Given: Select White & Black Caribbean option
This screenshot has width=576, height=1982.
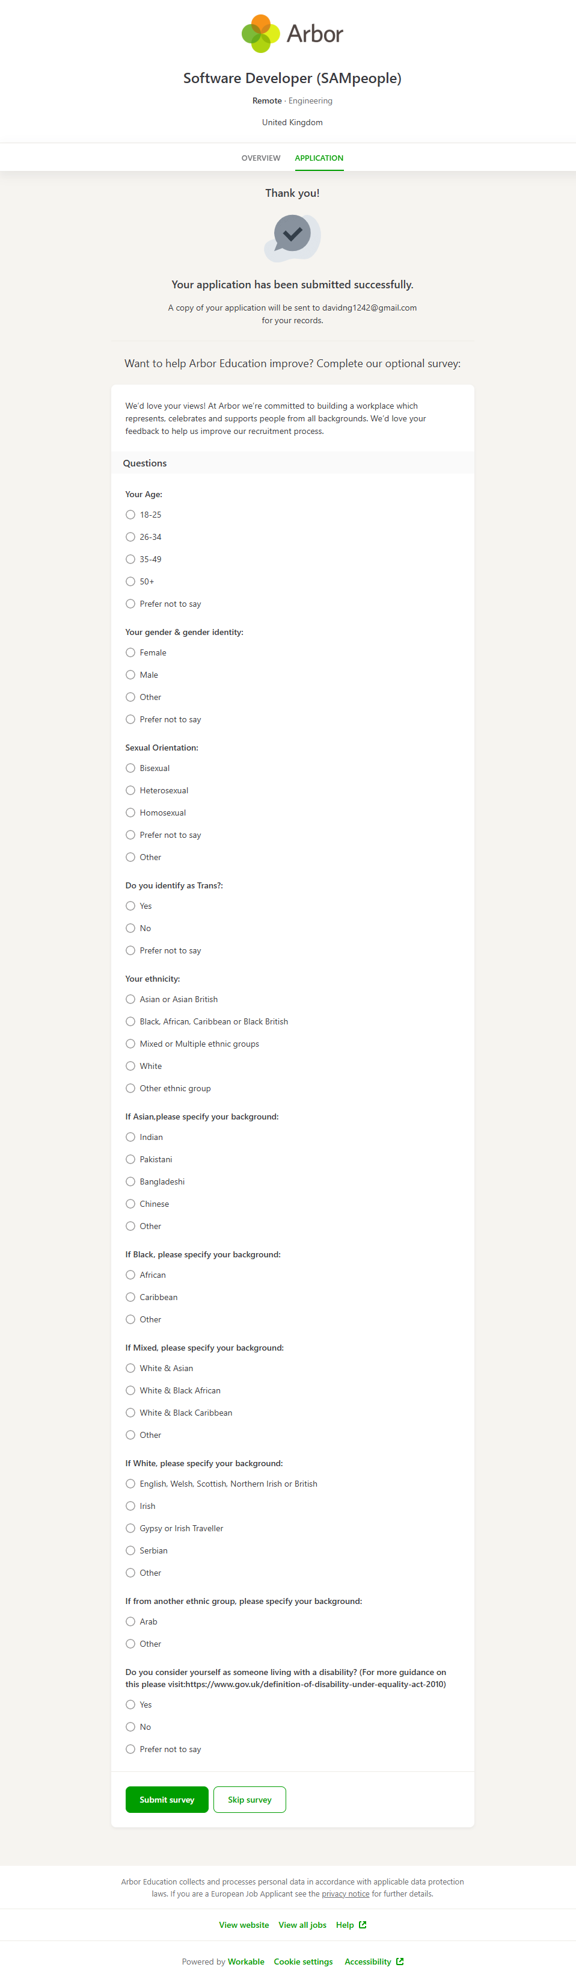Looking at the screenshot, I should click(x=130, y=1413).
